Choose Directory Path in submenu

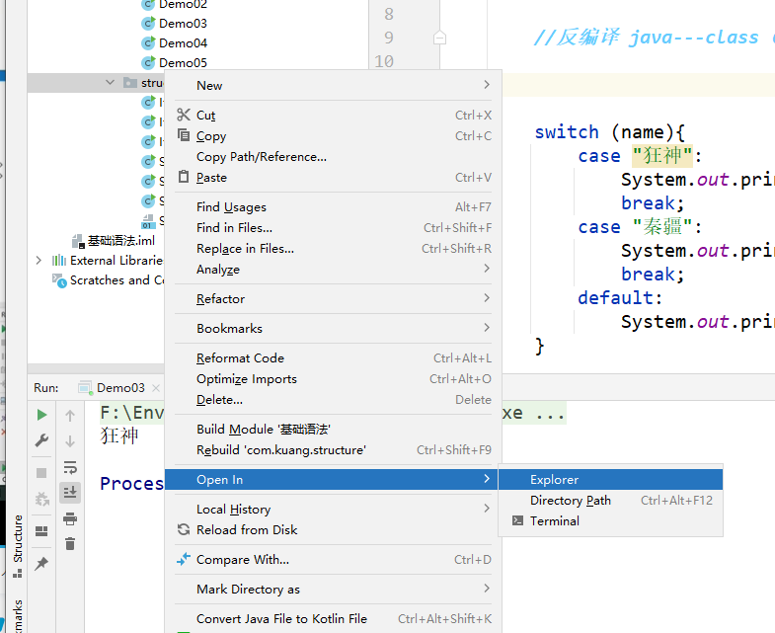610,501
